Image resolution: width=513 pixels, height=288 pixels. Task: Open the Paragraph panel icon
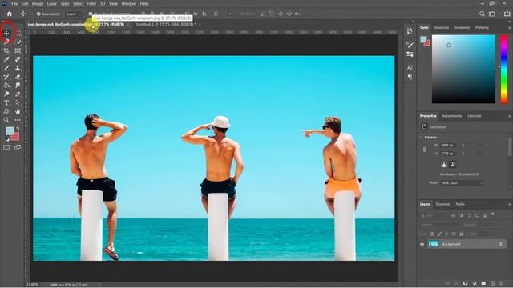tap(410, 77)
